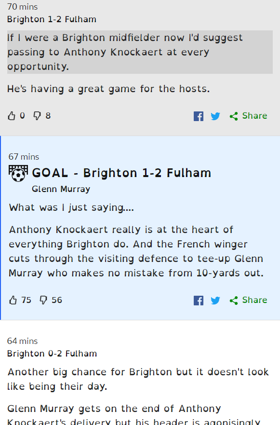
Task: Click the 67 mins timestamp
Action: [24, 157]
